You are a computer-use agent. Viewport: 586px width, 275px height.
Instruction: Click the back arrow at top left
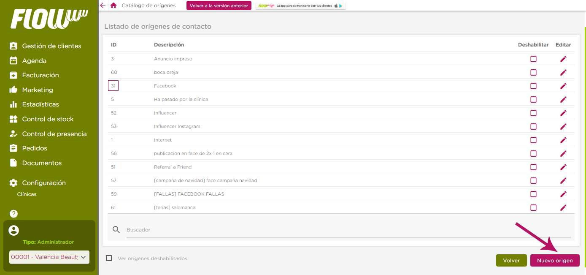103,5
